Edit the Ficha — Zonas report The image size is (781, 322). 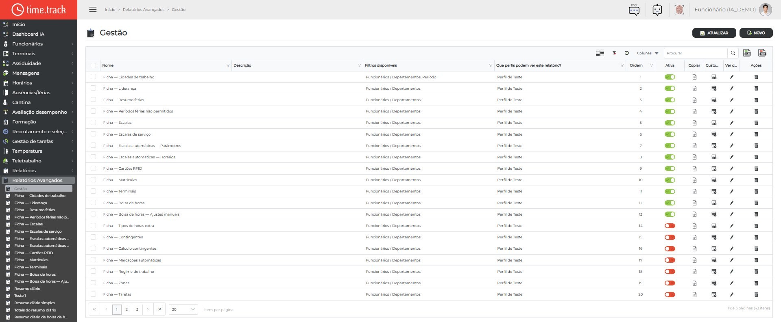click(x=731, y=283)
